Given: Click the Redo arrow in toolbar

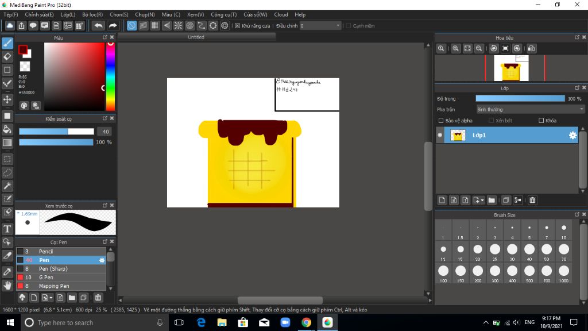Looking at the screenshot, I should [113, 25].
